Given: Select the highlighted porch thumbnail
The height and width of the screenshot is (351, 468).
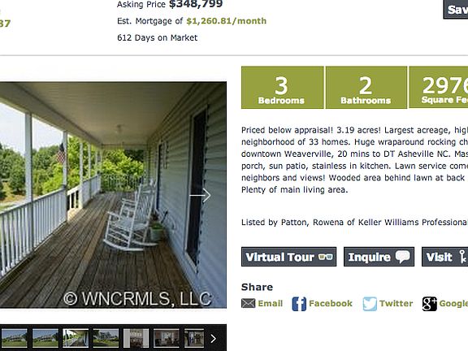Looking at the screenshot, I should coord(76,338).
